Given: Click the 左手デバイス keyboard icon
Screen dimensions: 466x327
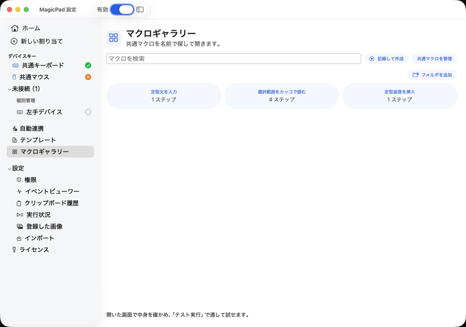Looking at the screenshot, I should click(20, 112).
